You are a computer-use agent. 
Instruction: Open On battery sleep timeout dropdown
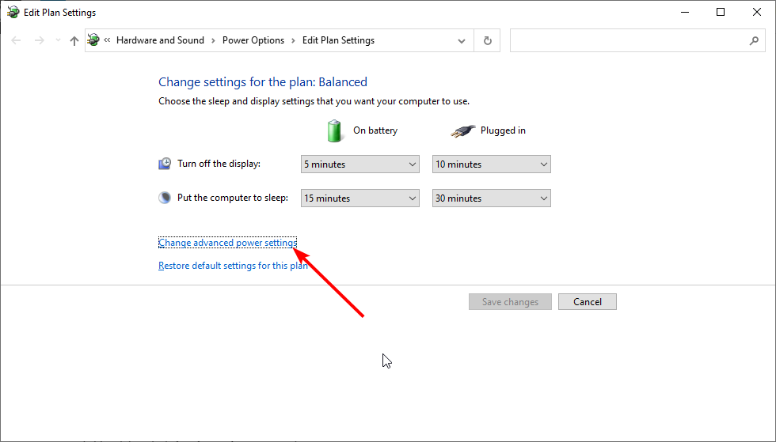360,198
